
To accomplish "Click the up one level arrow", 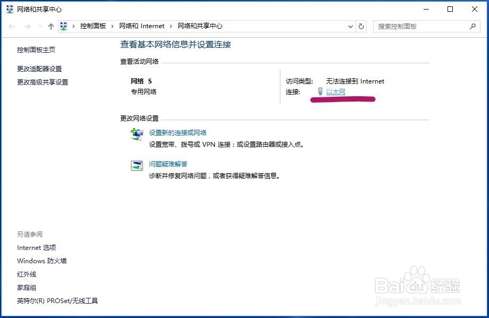I will coord(51,26).
